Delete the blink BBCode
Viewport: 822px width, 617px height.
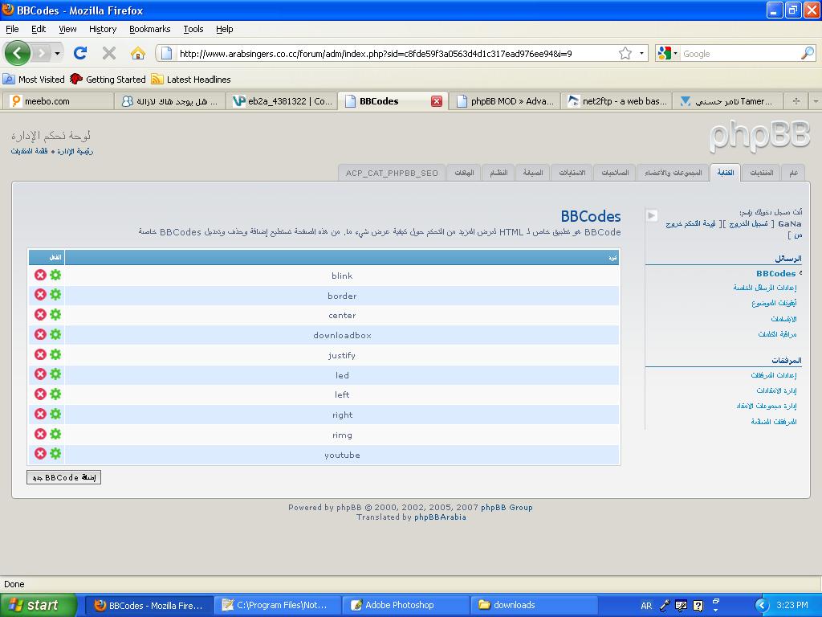[x=40, y=275]
